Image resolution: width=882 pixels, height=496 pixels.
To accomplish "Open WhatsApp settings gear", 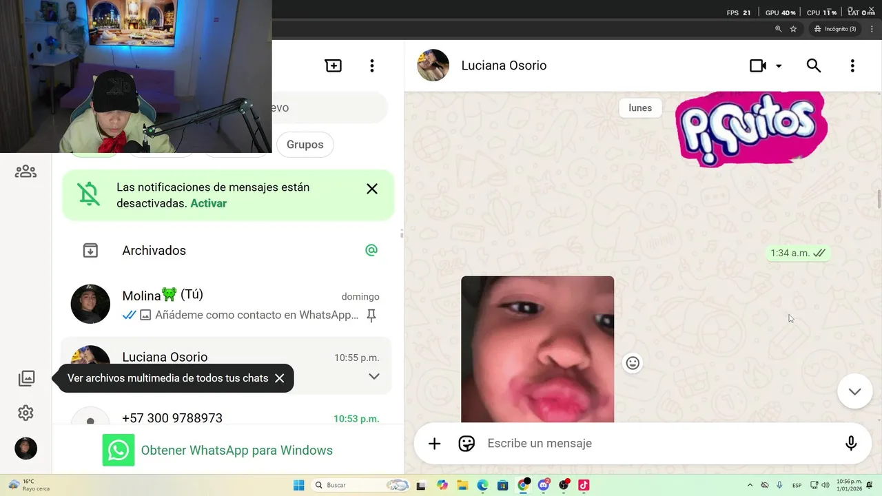I will [25, 413].
